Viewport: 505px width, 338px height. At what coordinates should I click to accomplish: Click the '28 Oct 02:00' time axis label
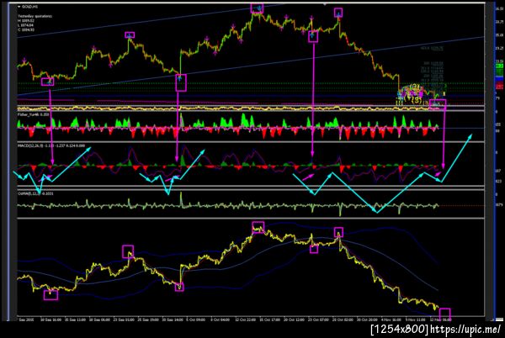[x=343, y=320]
